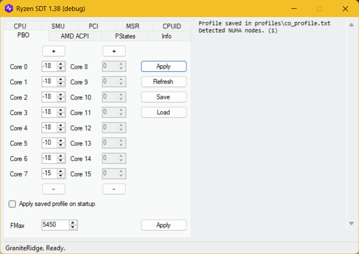Open the Info tab

pos(169,36)
